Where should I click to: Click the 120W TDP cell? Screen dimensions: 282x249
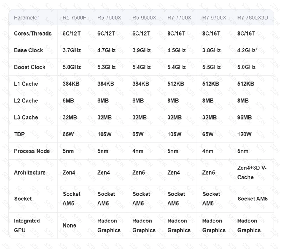(244, 134)
